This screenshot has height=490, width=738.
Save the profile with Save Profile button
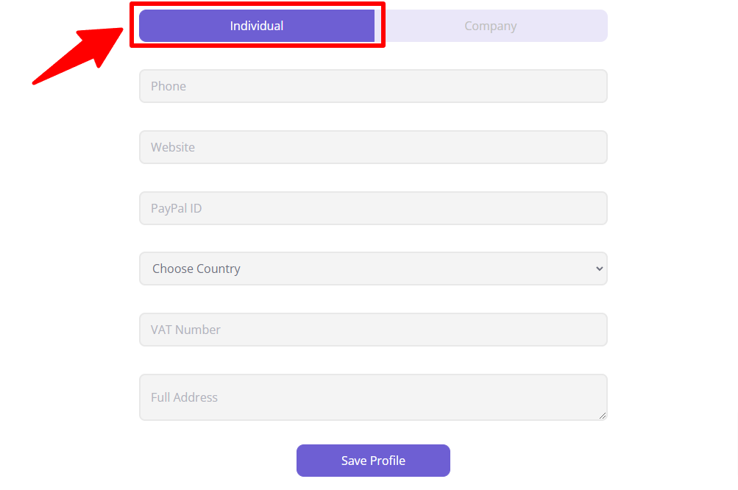[373, 461]
